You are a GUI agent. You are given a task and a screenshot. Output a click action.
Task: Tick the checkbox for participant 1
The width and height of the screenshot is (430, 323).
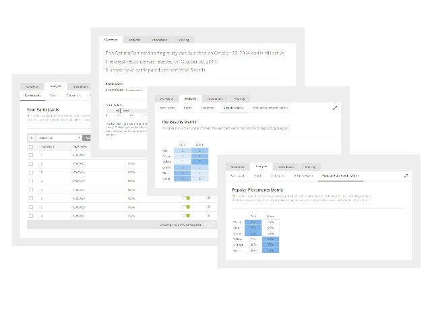tap(31, 155)
